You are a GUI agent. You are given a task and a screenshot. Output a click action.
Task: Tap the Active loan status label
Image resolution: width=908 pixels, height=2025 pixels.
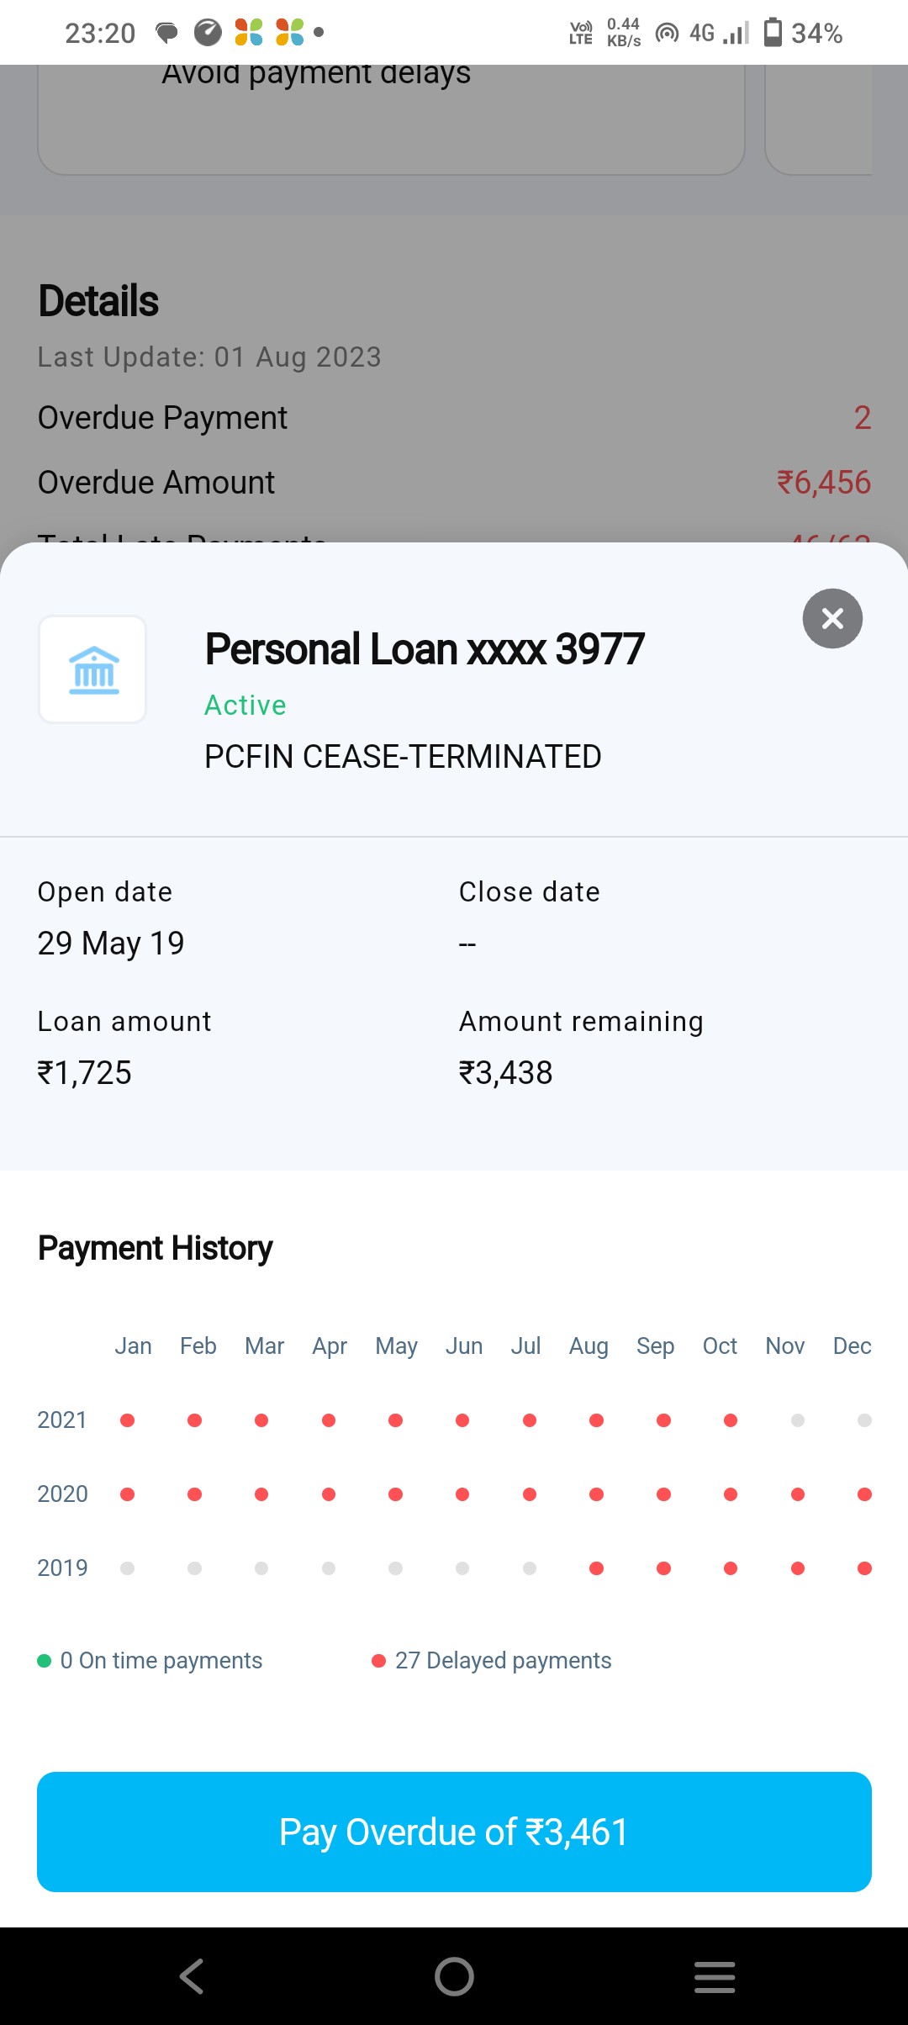(x=245, y=705)
